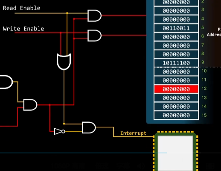Select the memory cell at address 6
This screenshot has width=221, height=171.
pos(176,37)
